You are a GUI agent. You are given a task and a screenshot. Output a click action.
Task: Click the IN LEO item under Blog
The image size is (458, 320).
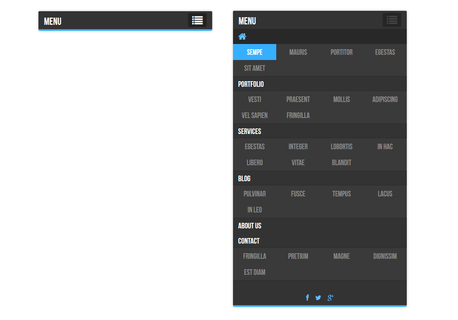point(255,210)
